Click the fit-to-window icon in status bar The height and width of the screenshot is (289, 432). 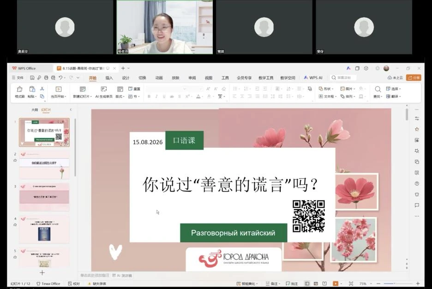[x=351, y=283]
